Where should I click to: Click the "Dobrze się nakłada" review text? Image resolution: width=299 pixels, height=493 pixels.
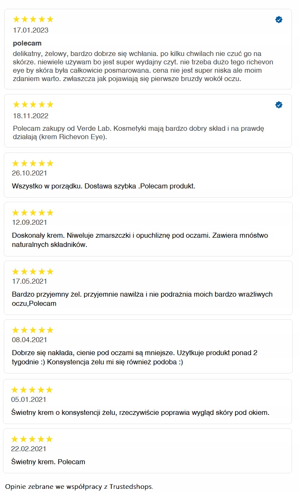point(134,357)
